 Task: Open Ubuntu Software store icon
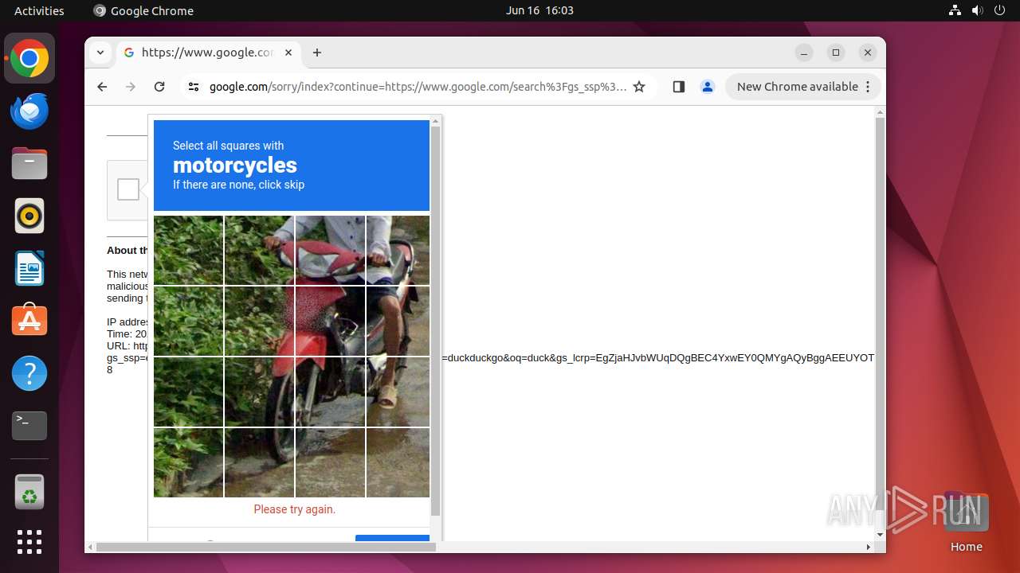tap(29, 321)
